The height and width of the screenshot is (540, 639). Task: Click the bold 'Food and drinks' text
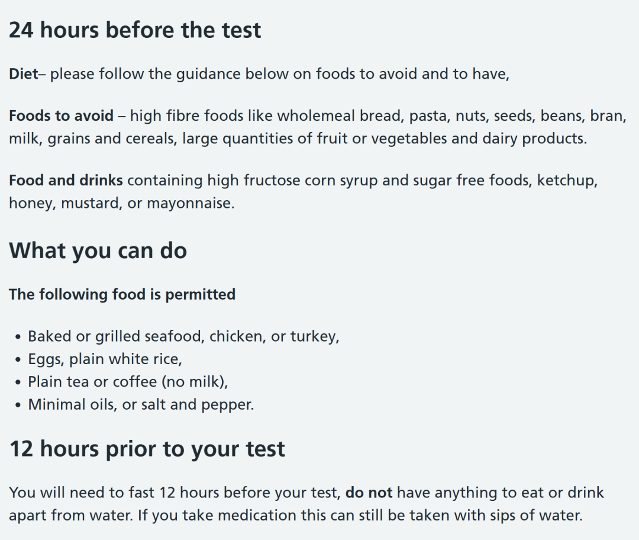click(66, 180)
